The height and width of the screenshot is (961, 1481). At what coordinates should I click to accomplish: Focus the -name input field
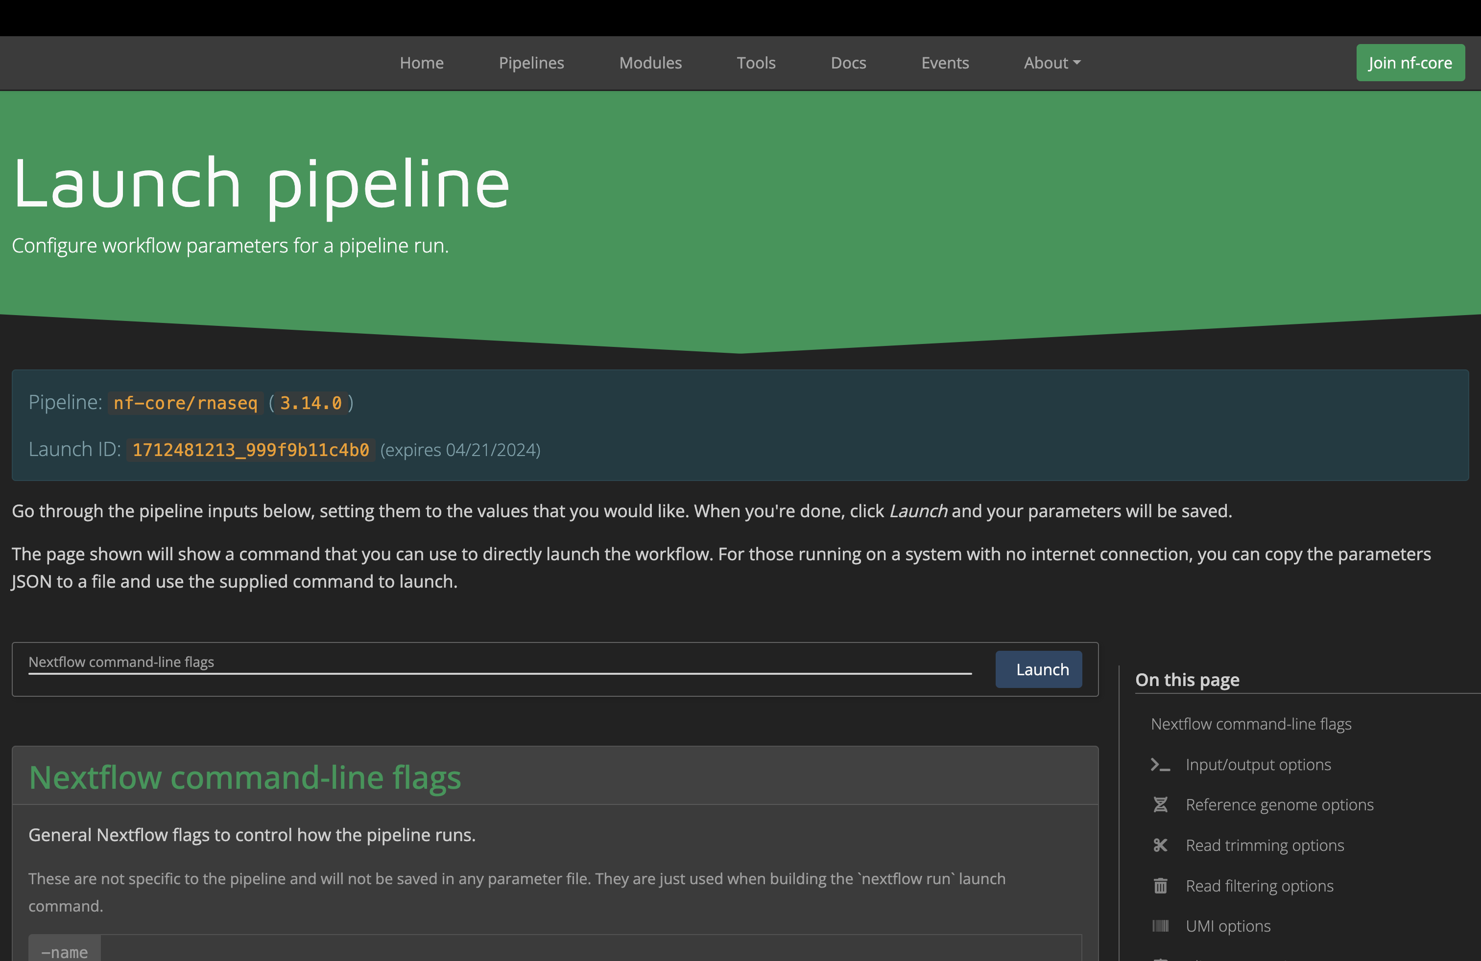(x=591, y=949)
